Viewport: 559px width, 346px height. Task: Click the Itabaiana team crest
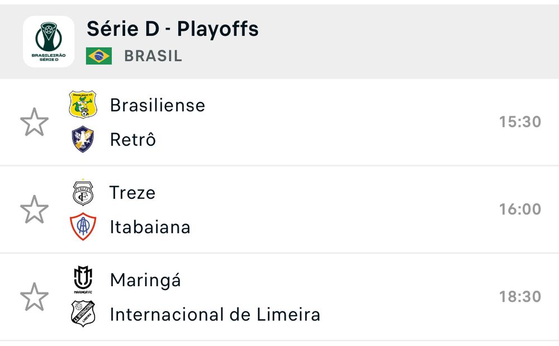coord(83,227)
